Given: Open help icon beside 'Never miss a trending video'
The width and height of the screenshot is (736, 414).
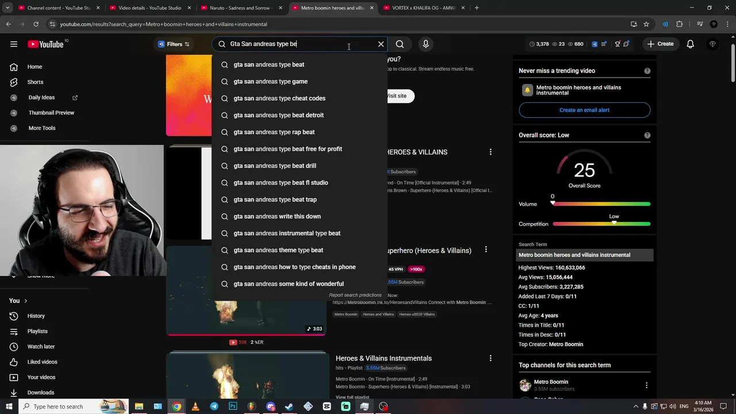Looking at the screenshot, I should (x=647, y=71).
